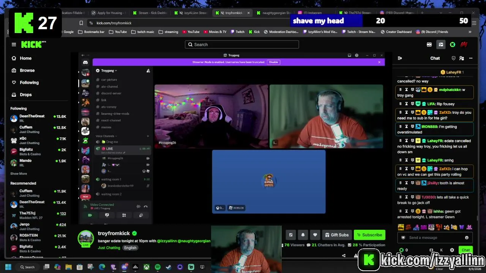This screenshot has height=273, width=486.
Task: Open Discord home logo icon
Action: click(x=85, y=62)
